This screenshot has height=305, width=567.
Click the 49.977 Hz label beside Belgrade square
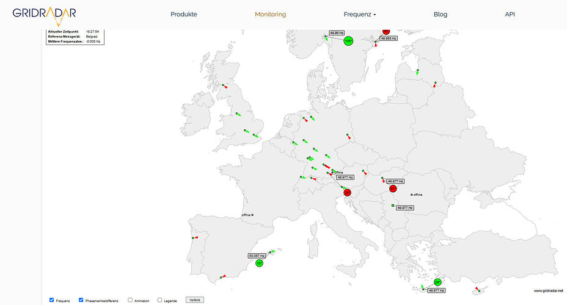tap(405, 208)
